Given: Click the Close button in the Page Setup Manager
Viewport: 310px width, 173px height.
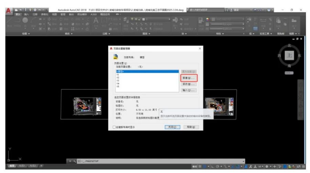Looking at the screenshot, I should (x=172, y=127).
